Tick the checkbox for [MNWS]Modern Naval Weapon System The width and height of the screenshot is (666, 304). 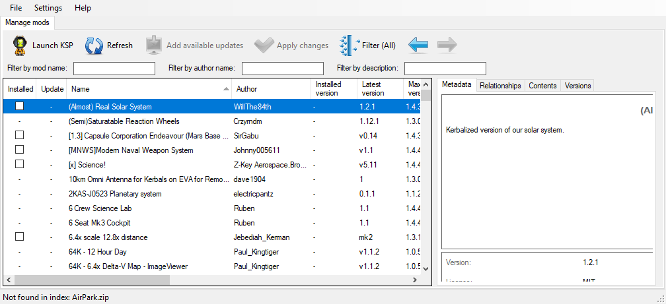pyautogui.click(x=20, y=150)
